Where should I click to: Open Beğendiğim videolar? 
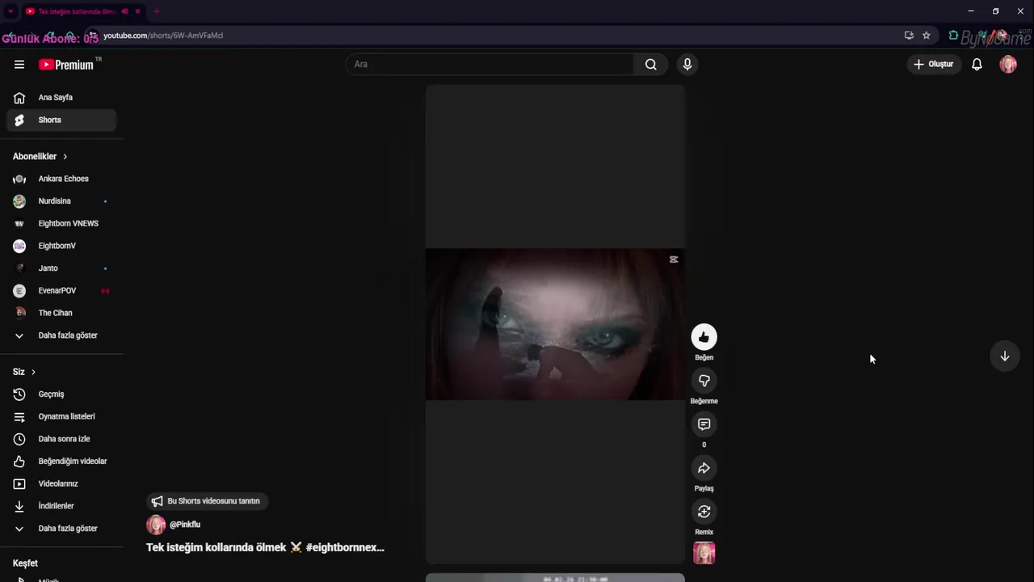pyautogui.click(x=61, y=462)
